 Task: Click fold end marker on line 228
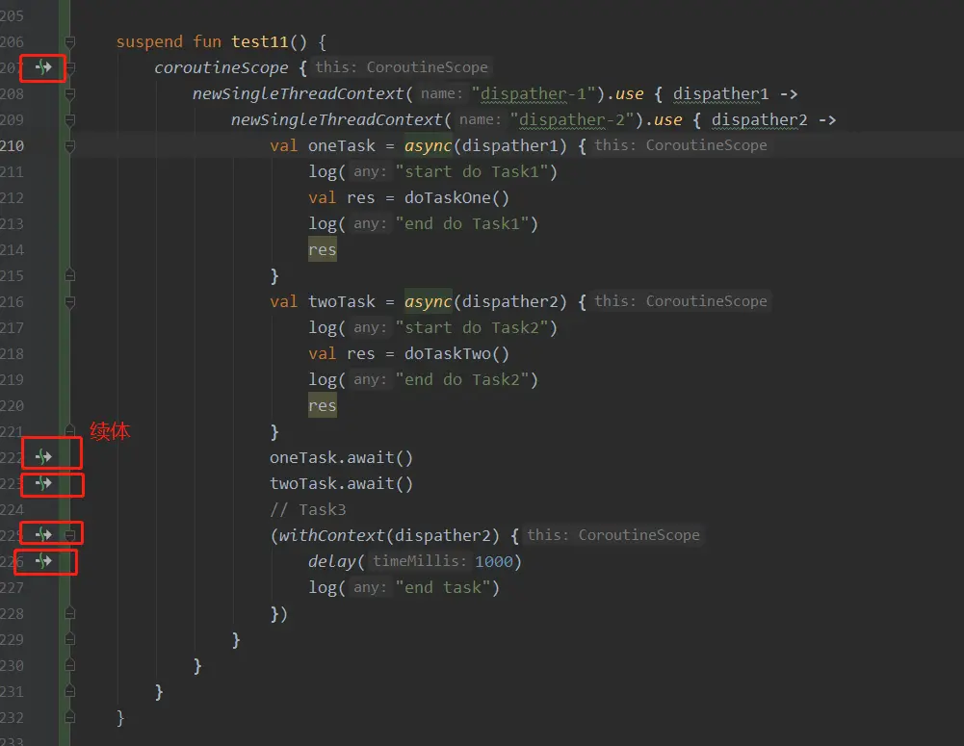pos(70,613)
